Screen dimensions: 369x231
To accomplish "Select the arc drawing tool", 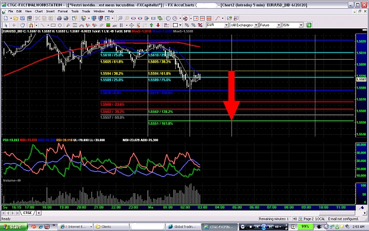I will [x=81, y=25].
